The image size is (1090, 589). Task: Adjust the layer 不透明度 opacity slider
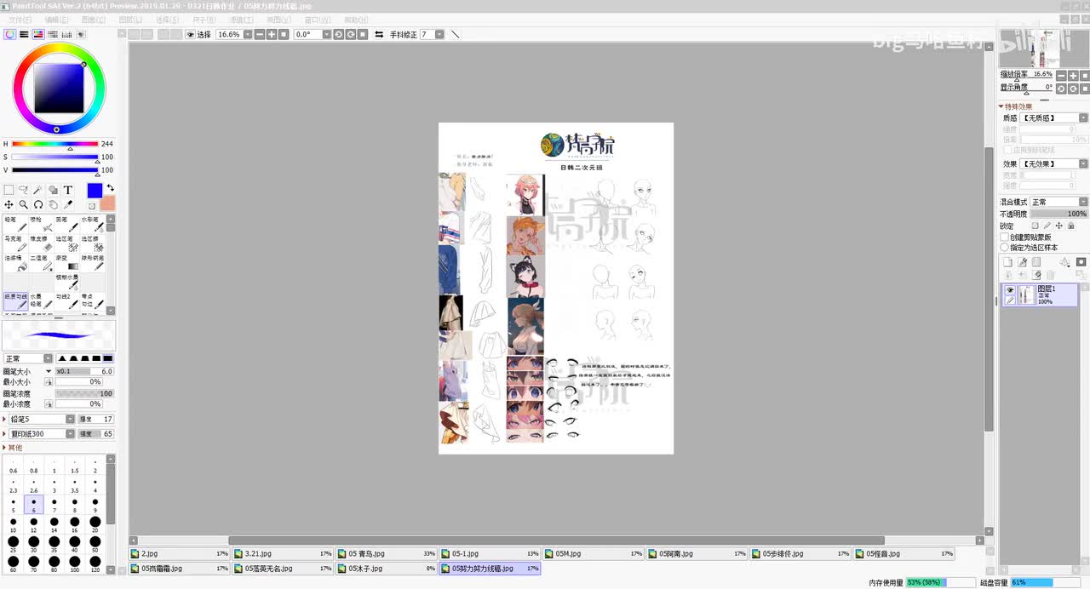point(1058,214)
